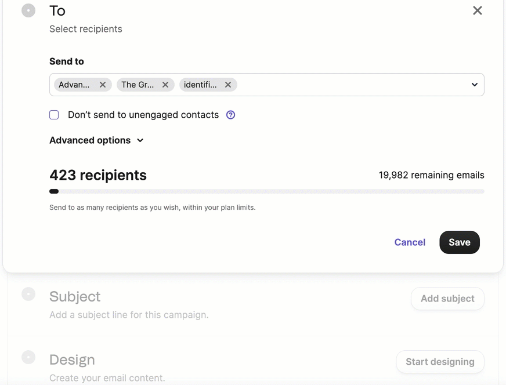
Task: Open the Subject section heading
Action: click(75, 297)
